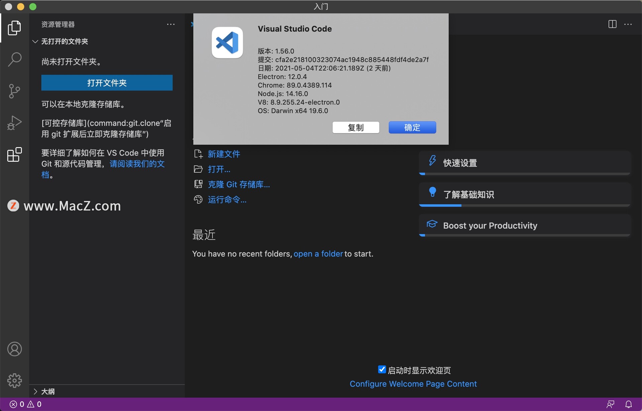Click the palette icon beside 运行命令

click(198, 200)
